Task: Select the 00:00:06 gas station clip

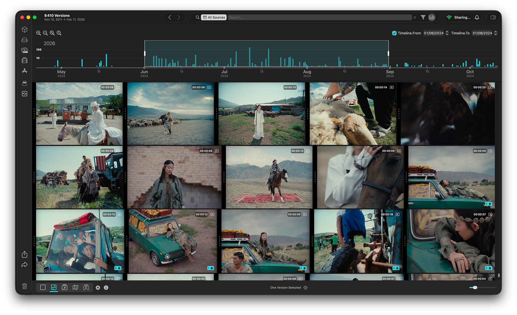Action: (79, 114)
